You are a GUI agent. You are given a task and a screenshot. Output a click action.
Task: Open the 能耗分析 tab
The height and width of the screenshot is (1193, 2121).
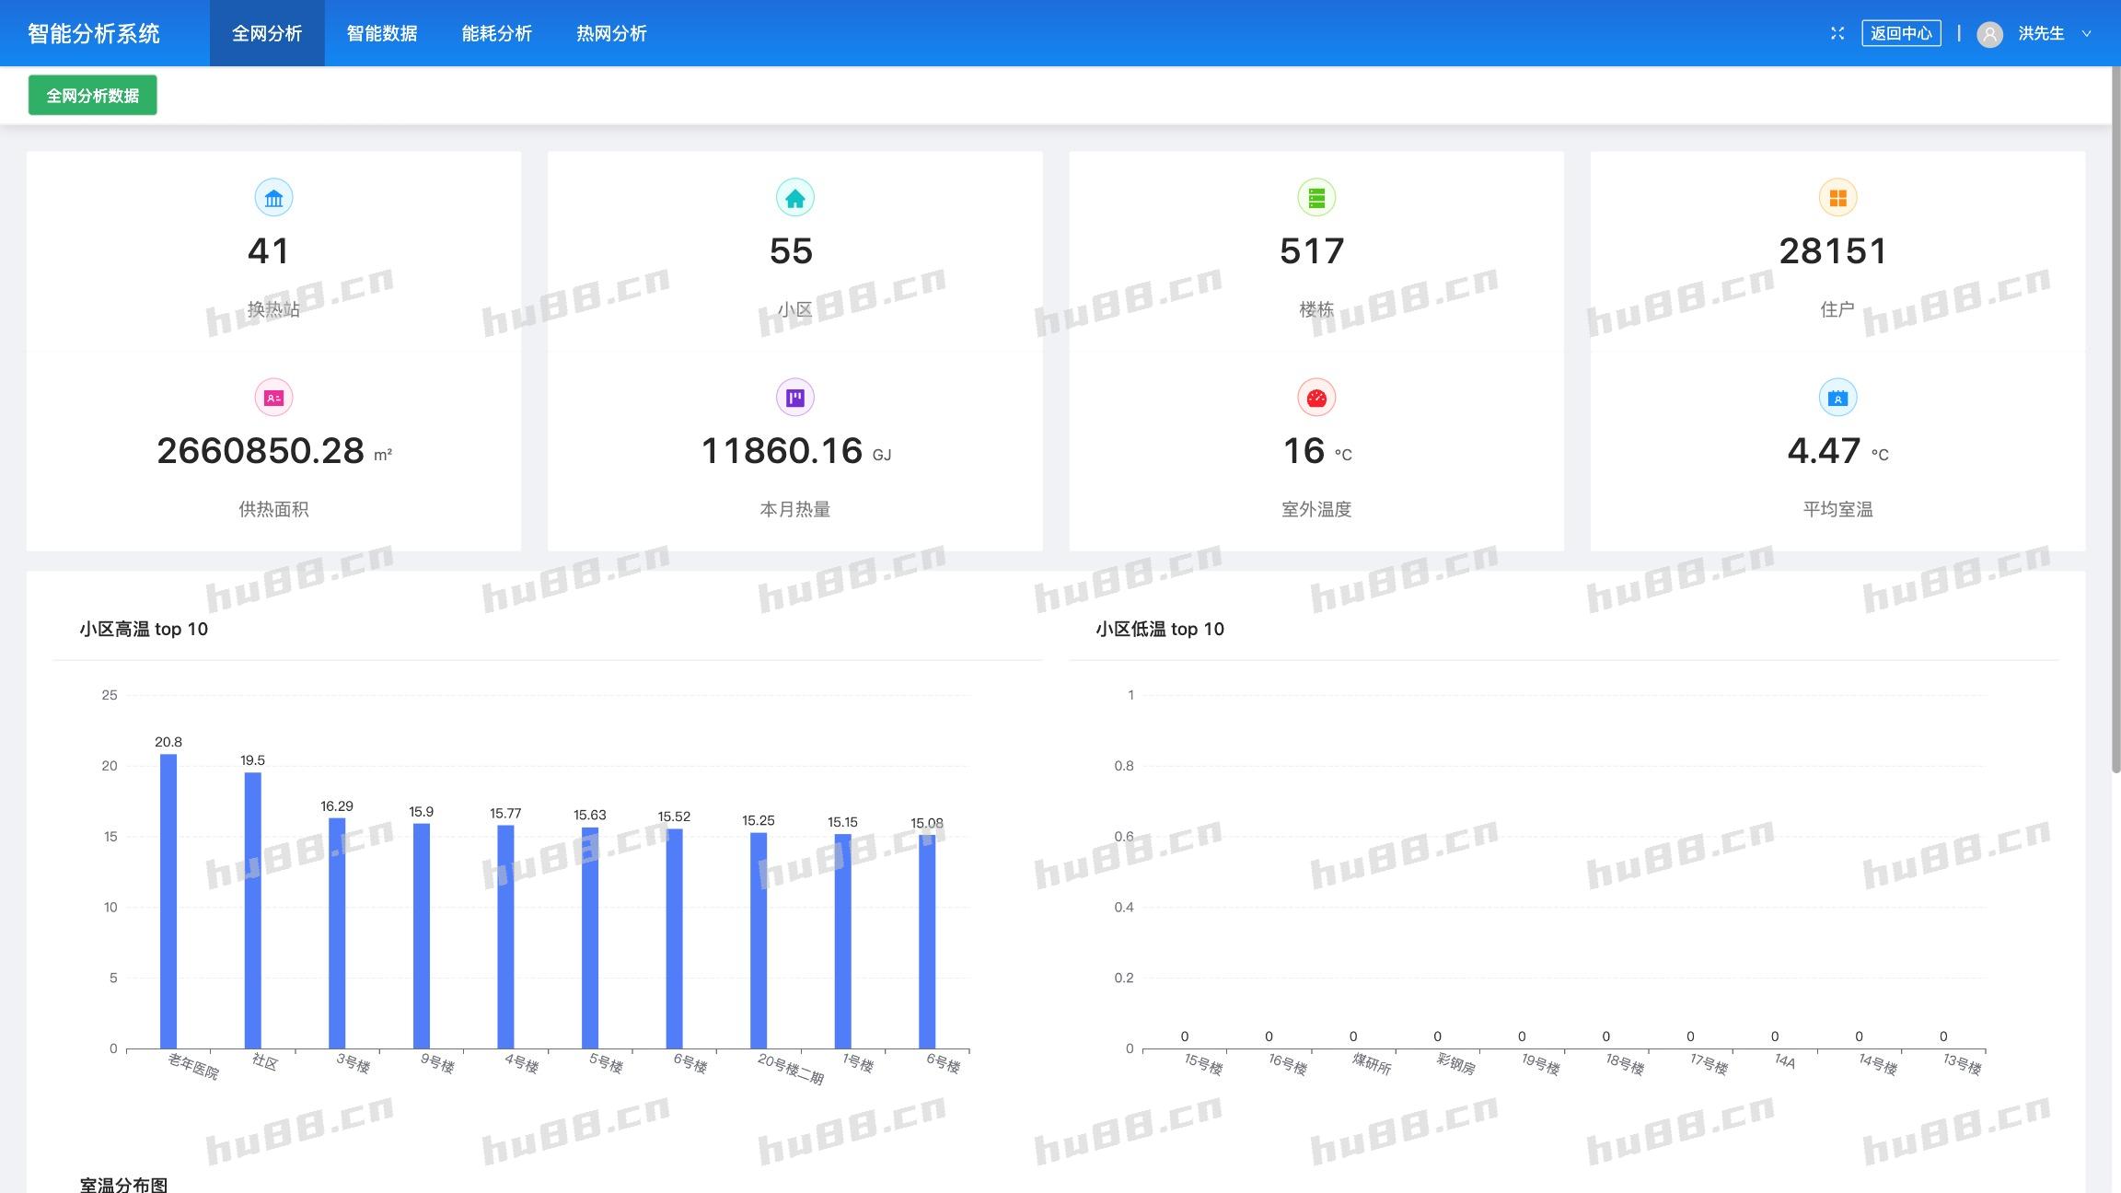[497, 34]
